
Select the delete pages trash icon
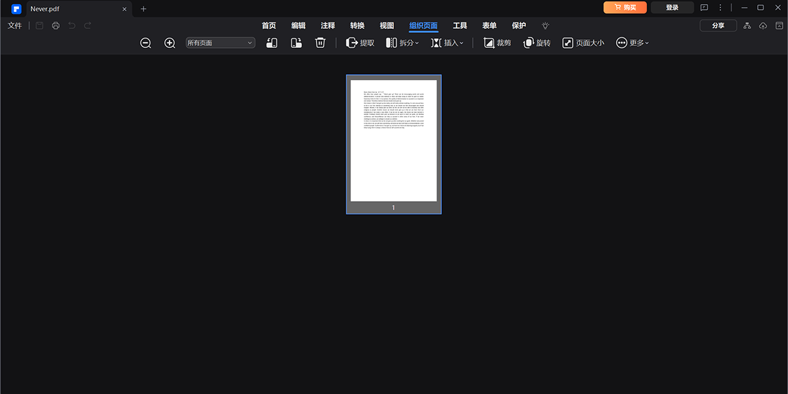coord(320,43)
